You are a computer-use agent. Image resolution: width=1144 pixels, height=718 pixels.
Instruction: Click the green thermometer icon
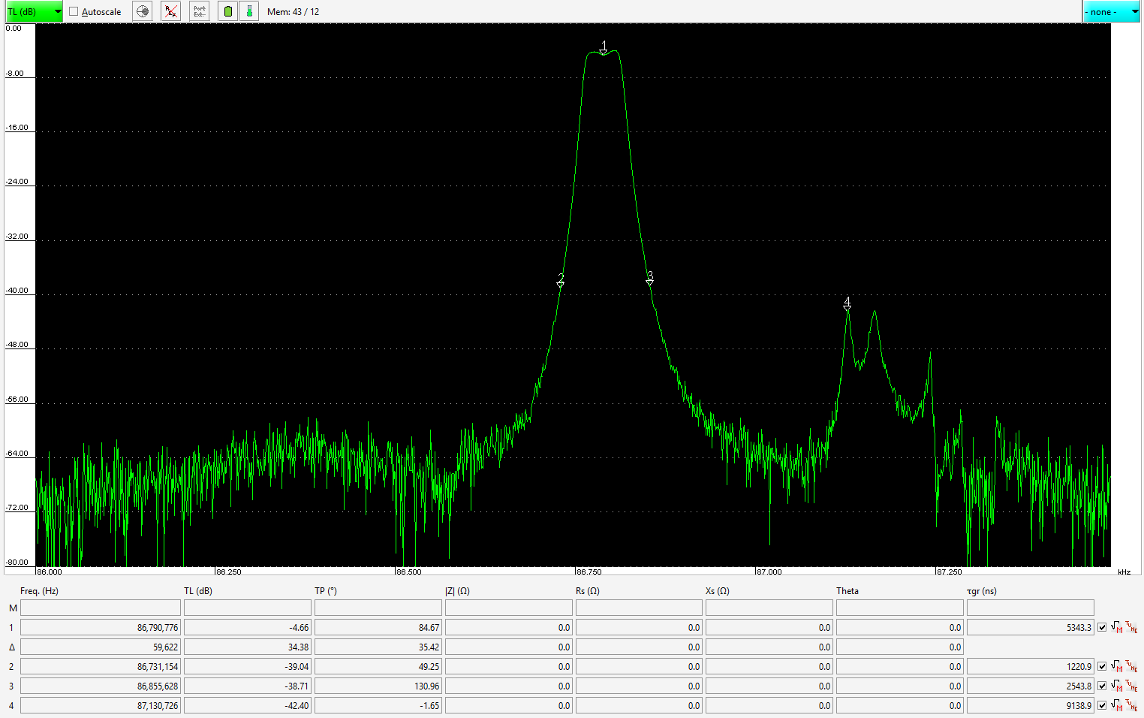click(x=249, y=11)
